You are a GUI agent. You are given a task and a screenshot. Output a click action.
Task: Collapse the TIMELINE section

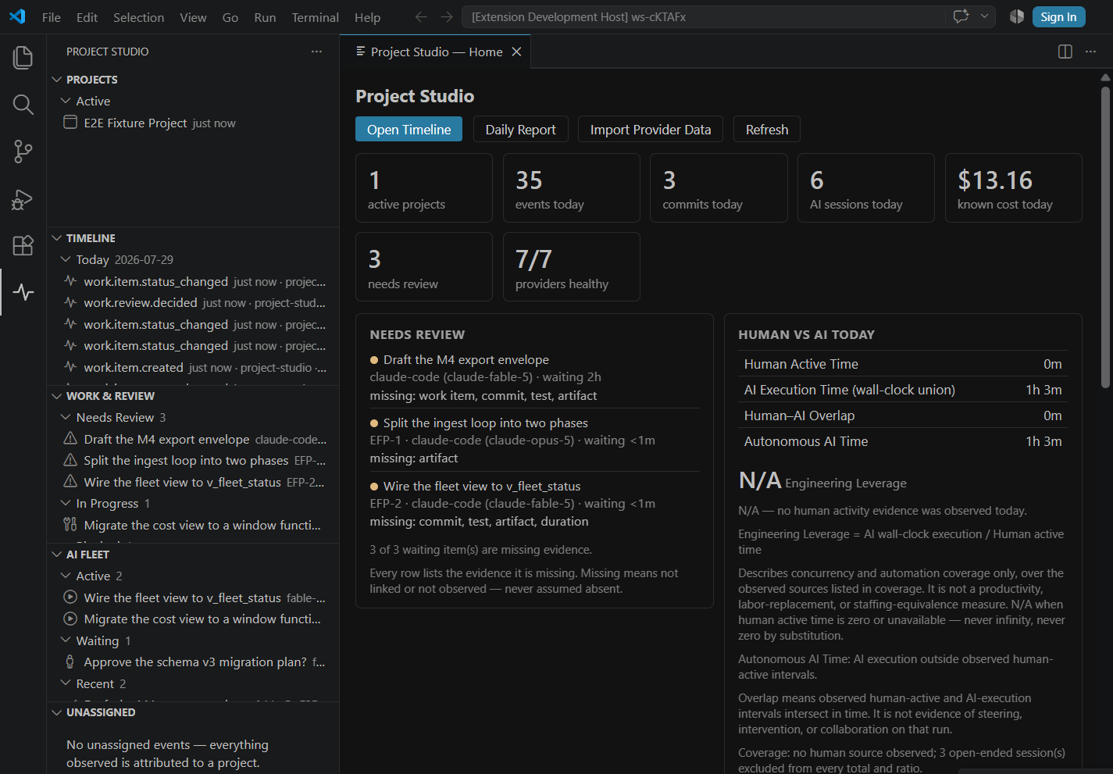pyautogui.click(x=56, y=238)
